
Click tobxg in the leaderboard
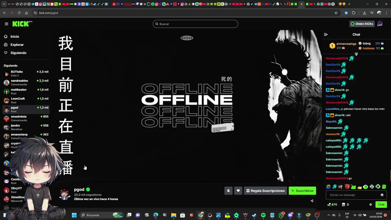pyautogui.click(x=367, y=43)
